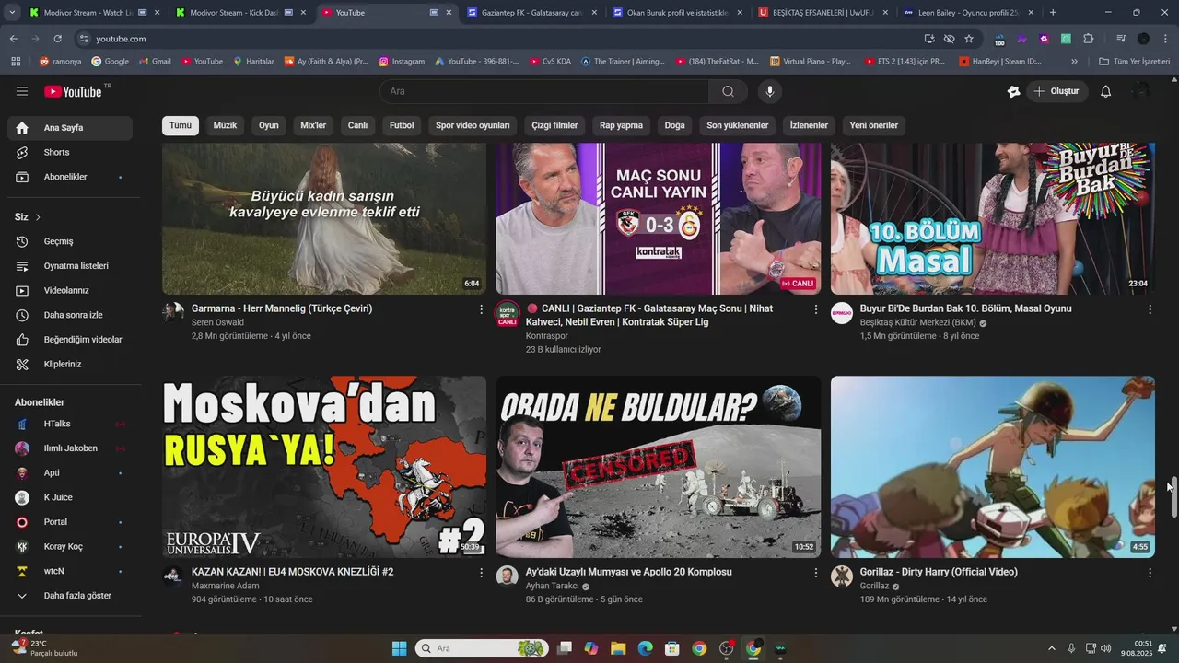Open Beğendiğin videolar in sidebar

coord(70,340)
